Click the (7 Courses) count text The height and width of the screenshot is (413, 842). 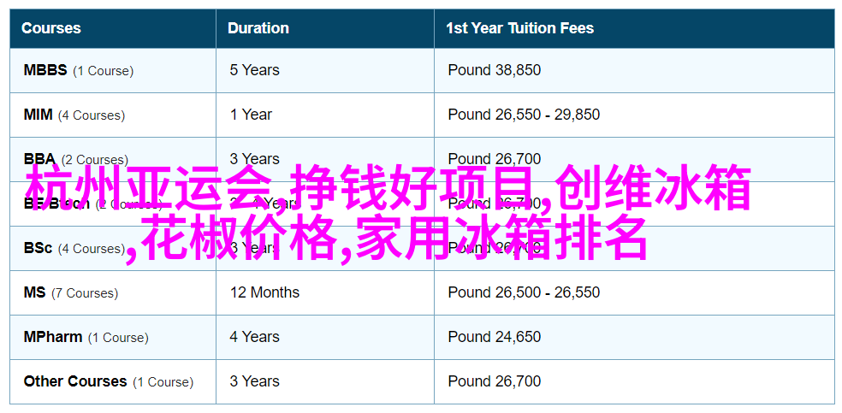[x=85, y=293]
